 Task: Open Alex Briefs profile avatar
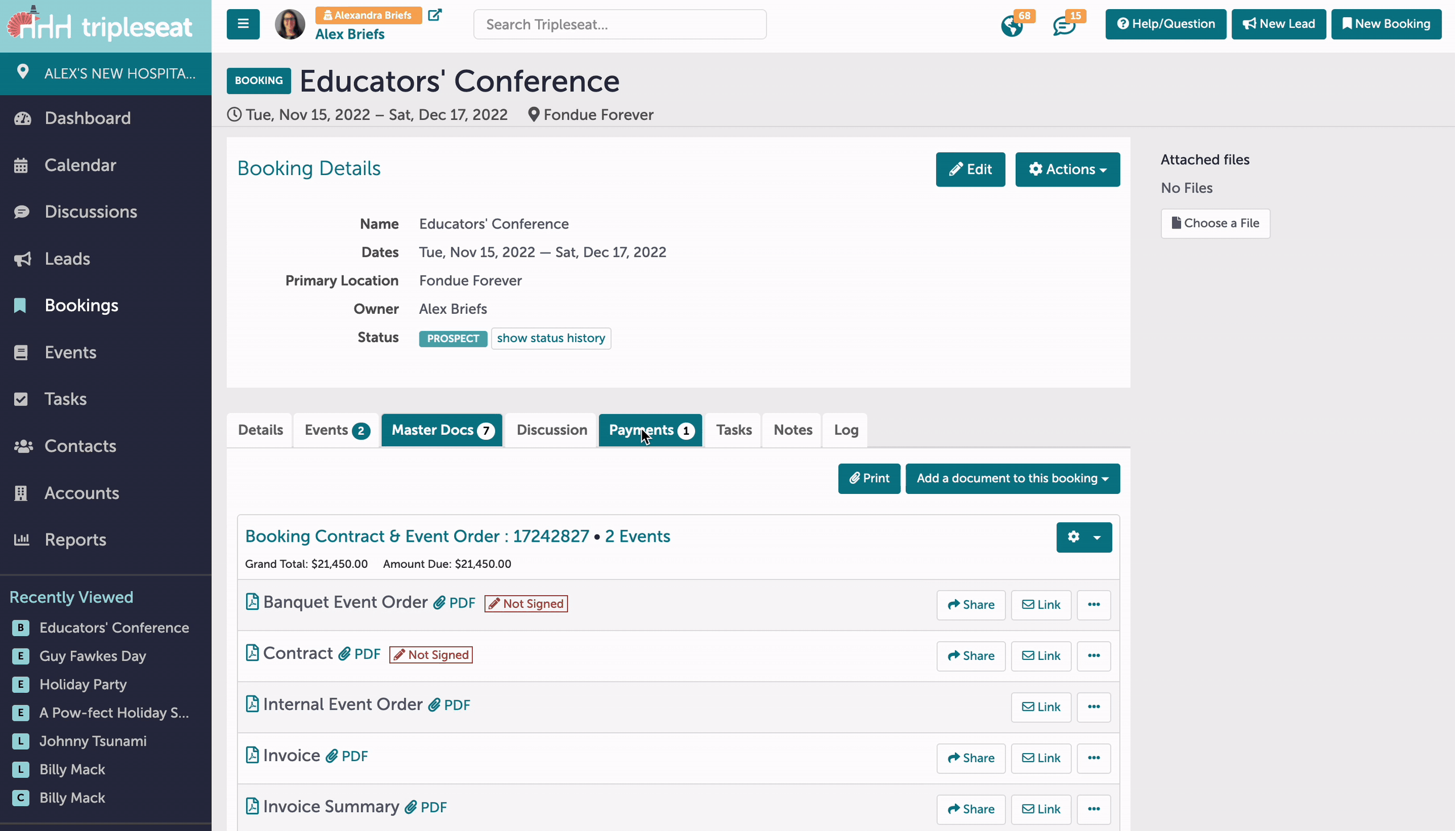(290, 24)
